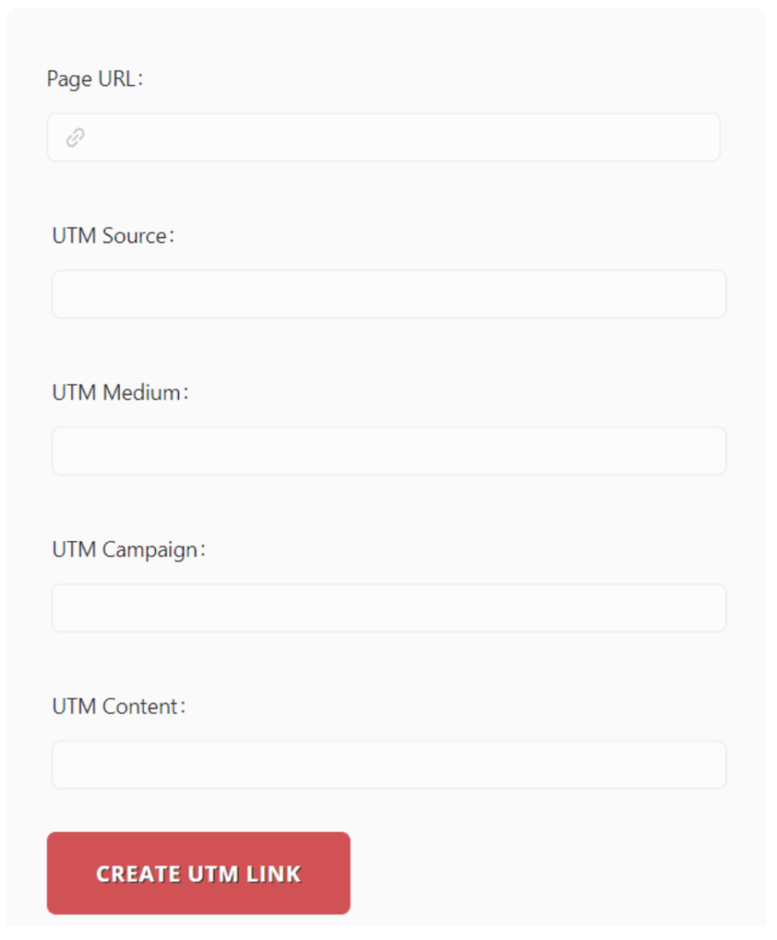Viewport: 777px width, 940px height.
Task: Focus the UTM Source text field
Action: point(389,295)
